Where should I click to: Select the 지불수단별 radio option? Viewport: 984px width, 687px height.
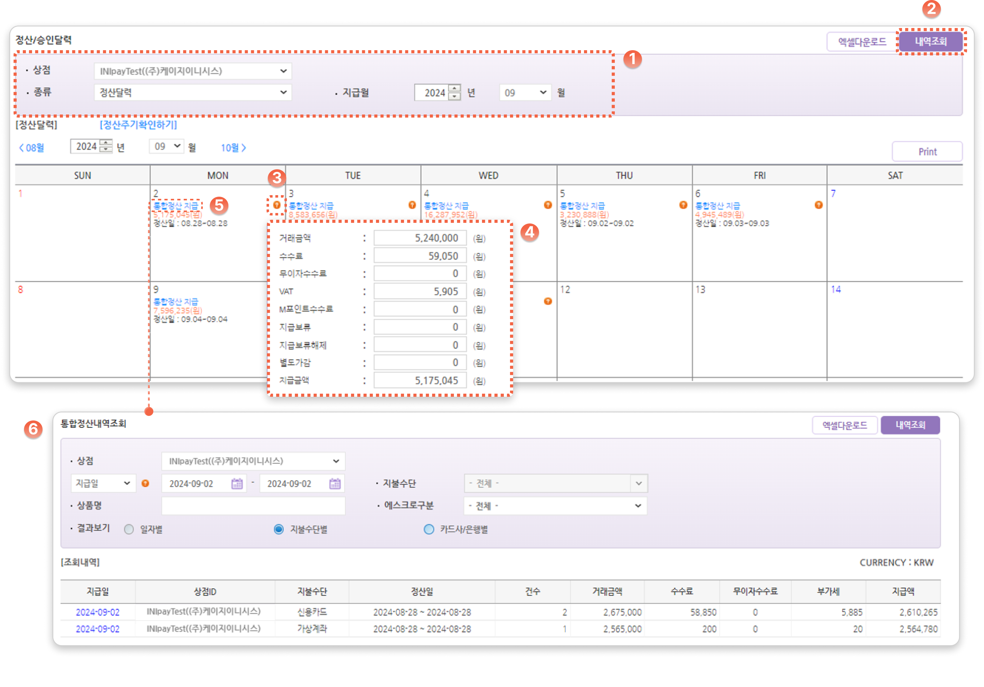click(279, 529)
